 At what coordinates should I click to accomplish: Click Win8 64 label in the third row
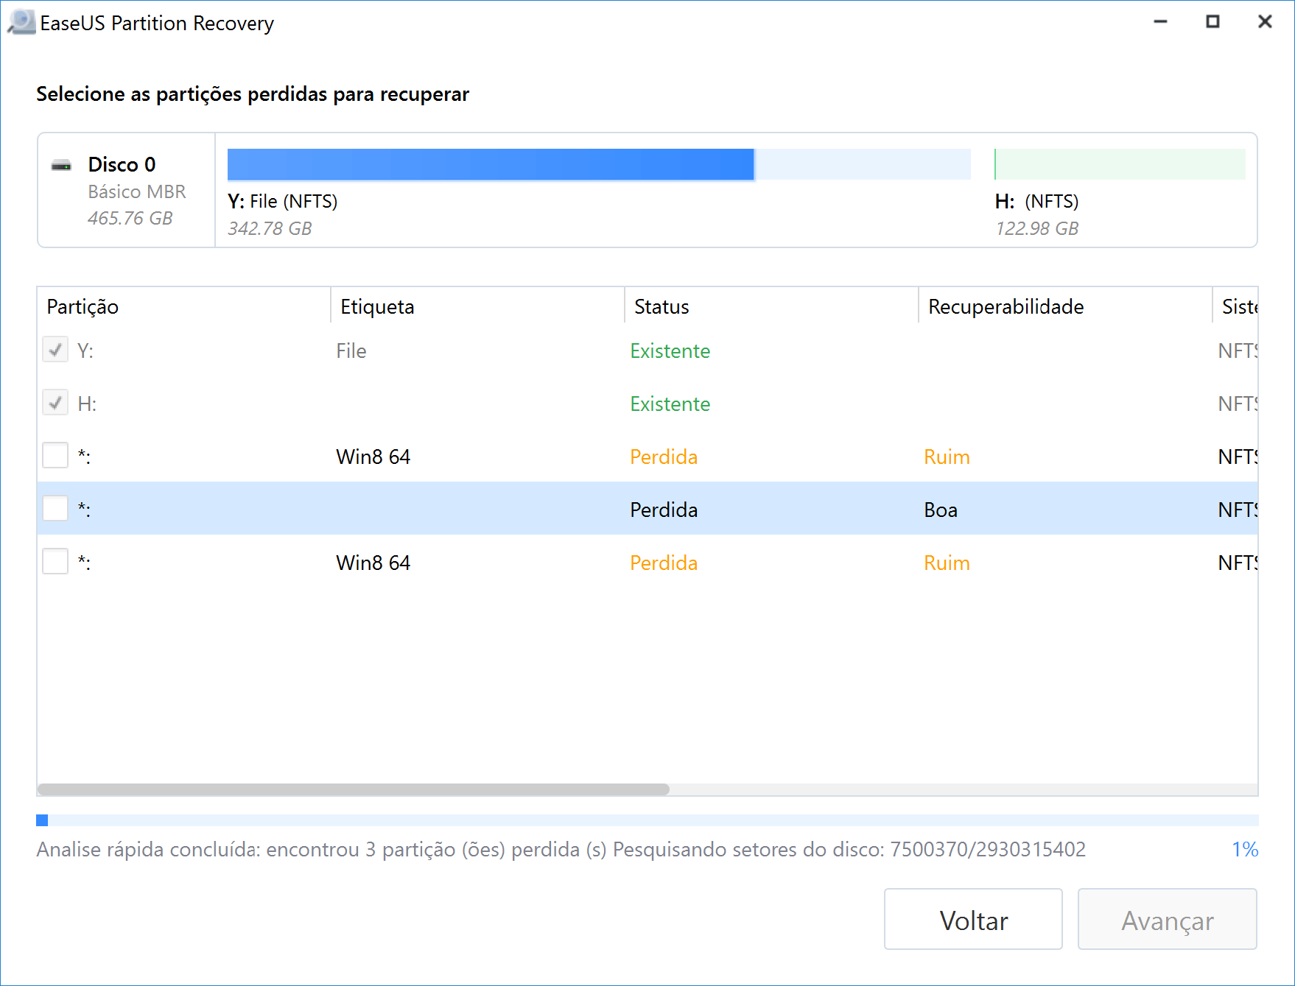click(373, 457)
